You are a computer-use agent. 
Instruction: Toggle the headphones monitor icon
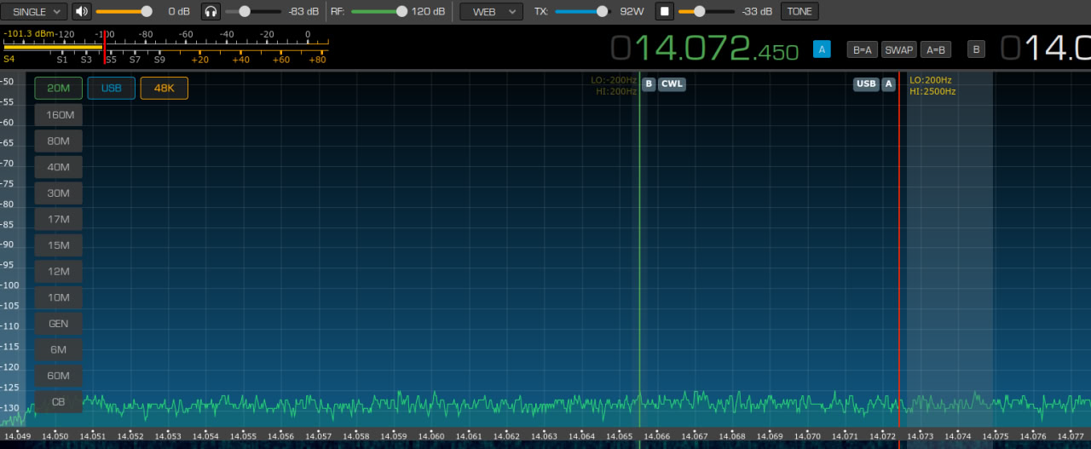point(211,12)
